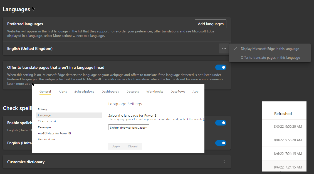The width and height of the screenshot is (314, 174).
Task: Open the Dashboards tab
Action: click(x=110, y=92)
